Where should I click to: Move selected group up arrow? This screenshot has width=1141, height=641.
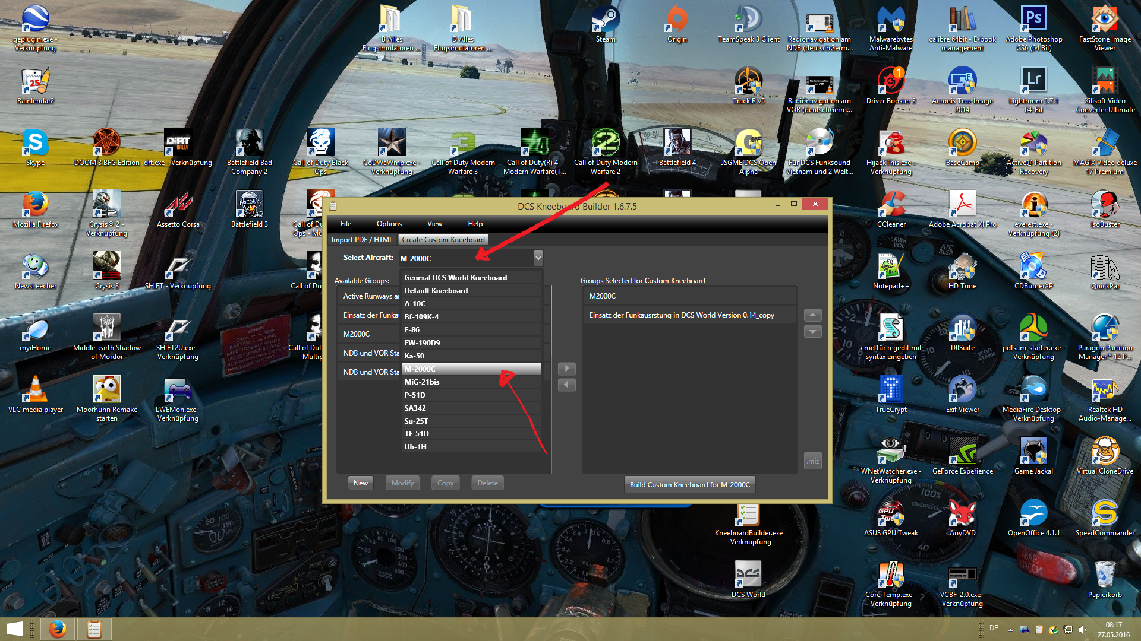tap(813, 315)
